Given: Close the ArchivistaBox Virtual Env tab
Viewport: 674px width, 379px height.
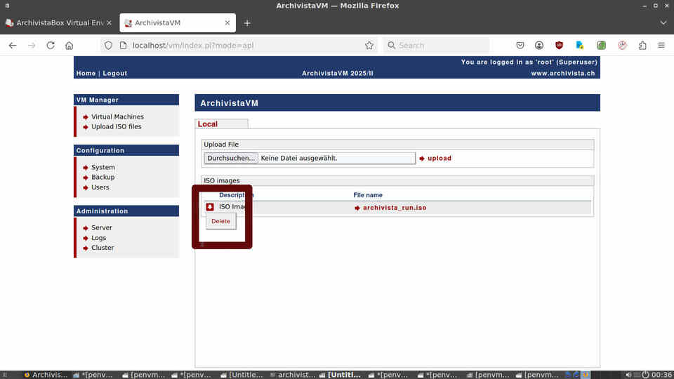Looking at the screenshot, I should pos(110,22).
